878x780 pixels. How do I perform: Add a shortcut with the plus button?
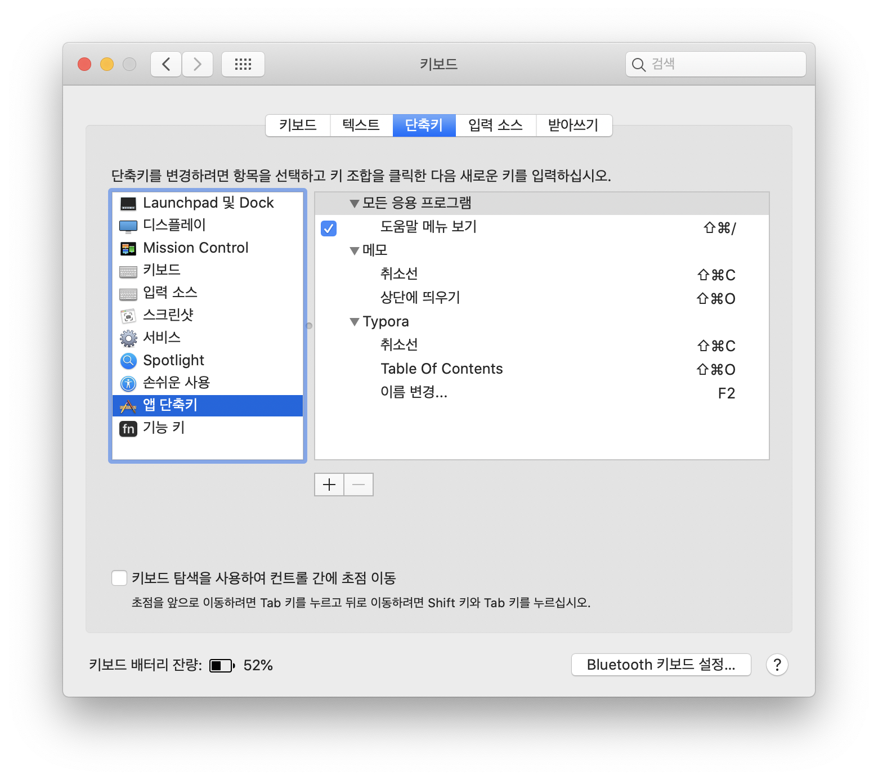tap(329, 485)
